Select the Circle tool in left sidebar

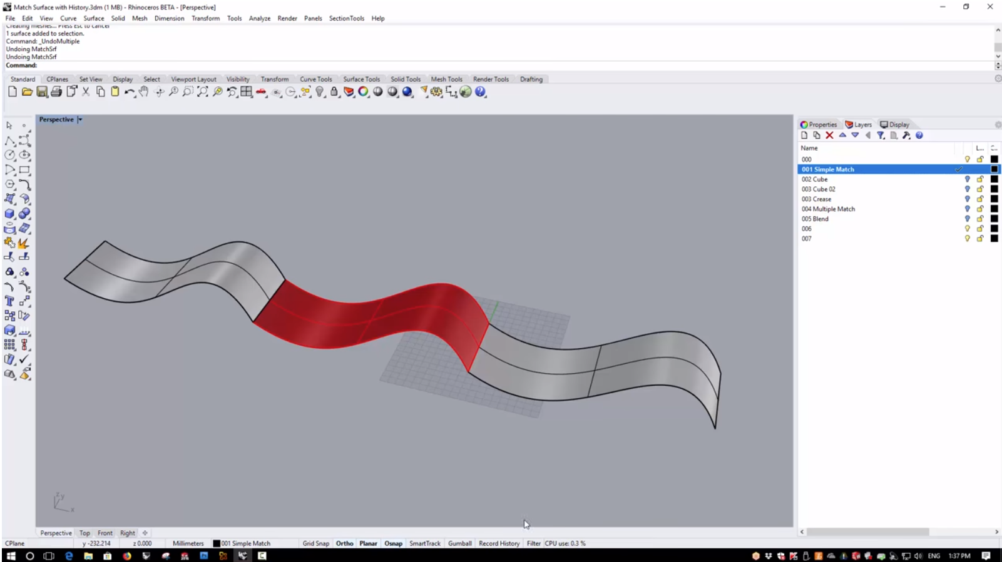coord(10,155)
